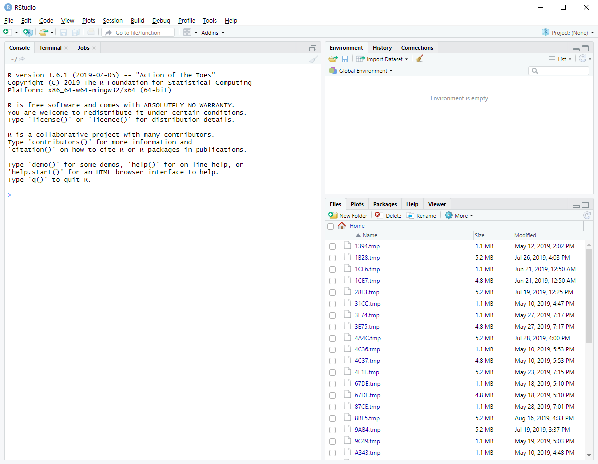This screenshot has width=598, height=464.
Task: Maximize the Console pane
Action: pos(313,48)
